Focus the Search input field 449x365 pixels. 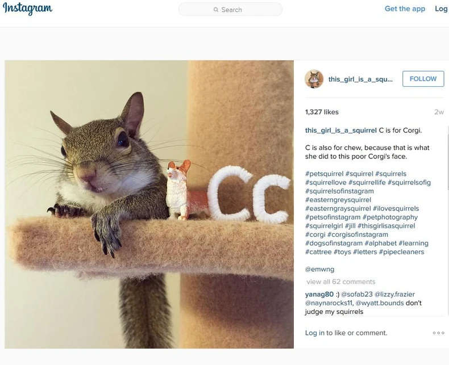(x=231, y=10)
